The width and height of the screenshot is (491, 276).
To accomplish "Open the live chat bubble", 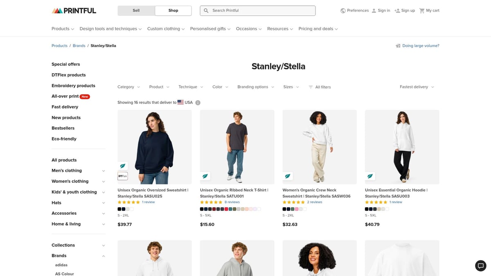I will pyautogui.click(x=480, y=265).
